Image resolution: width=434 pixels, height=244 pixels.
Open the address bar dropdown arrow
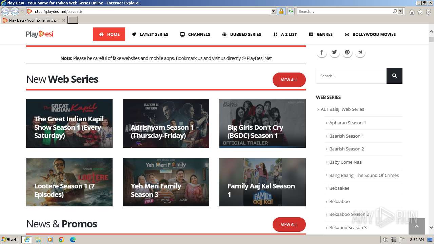click(x=274, y=11)
